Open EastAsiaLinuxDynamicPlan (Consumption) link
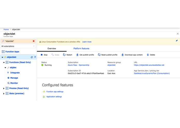 [152, 73]
